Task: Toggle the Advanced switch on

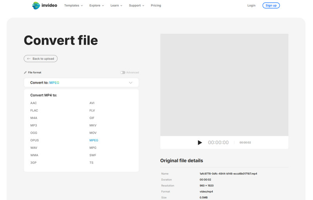Action: pyautogui.click(x=123, y=73)
